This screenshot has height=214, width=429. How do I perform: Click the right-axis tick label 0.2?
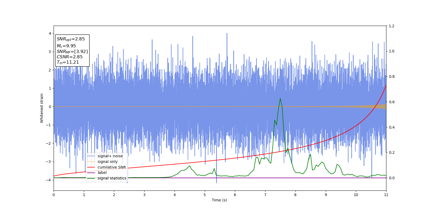[x=391, y=152]
